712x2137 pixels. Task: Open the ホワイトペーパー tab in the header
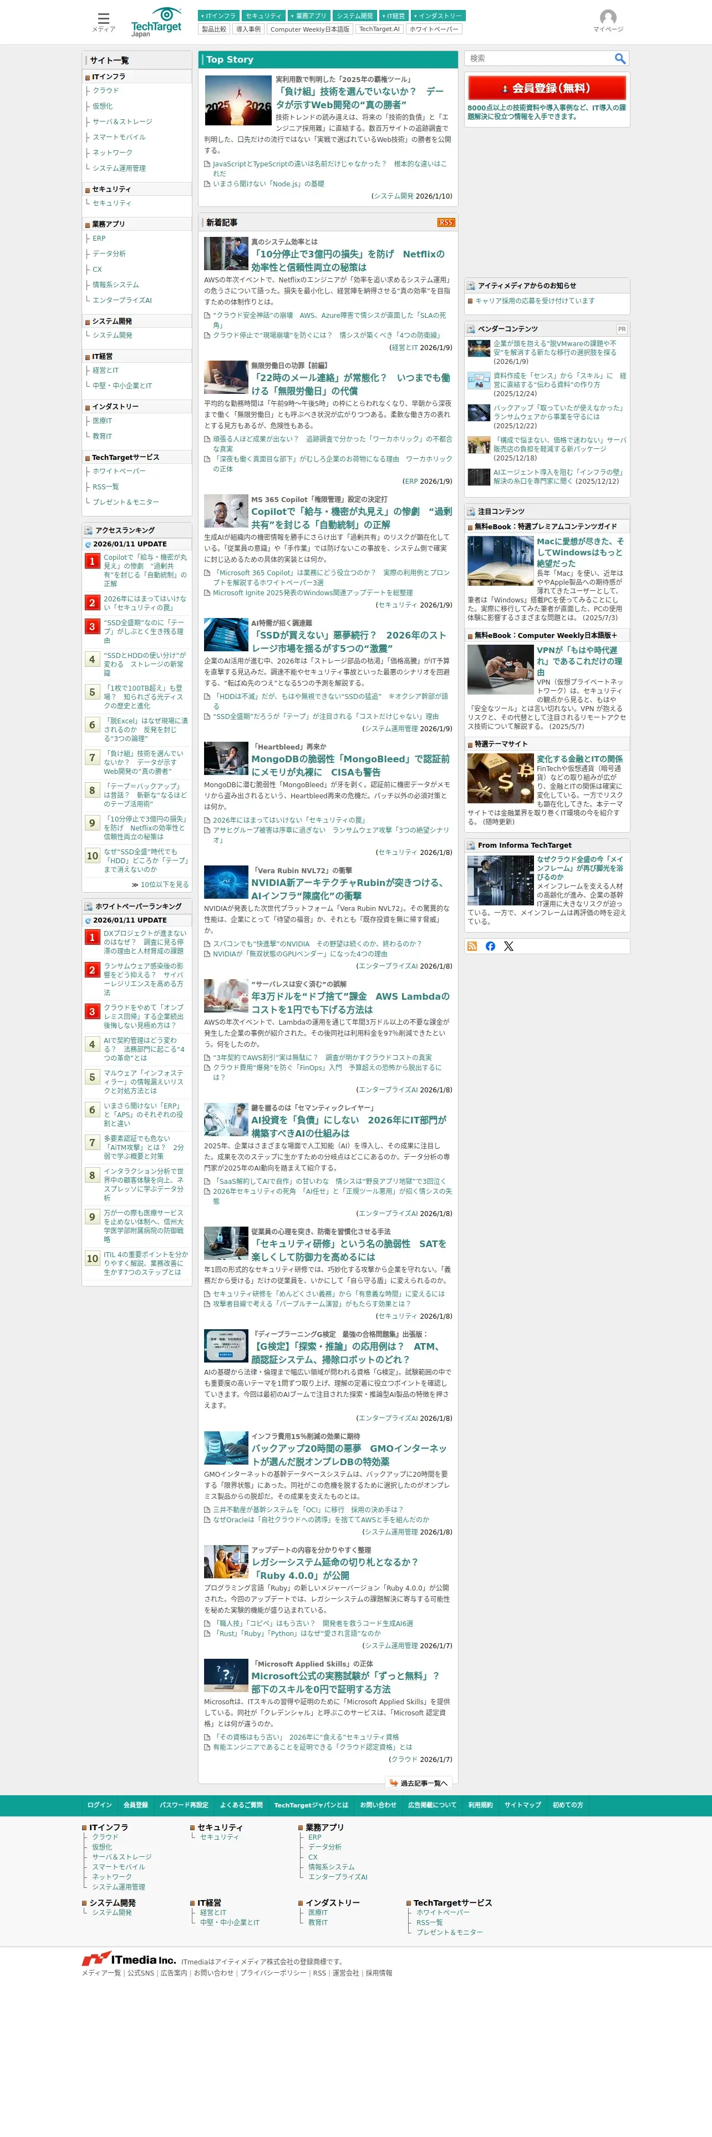tap(434, 29)
